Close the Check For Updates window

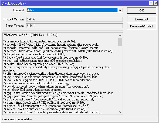coord(155,3)
